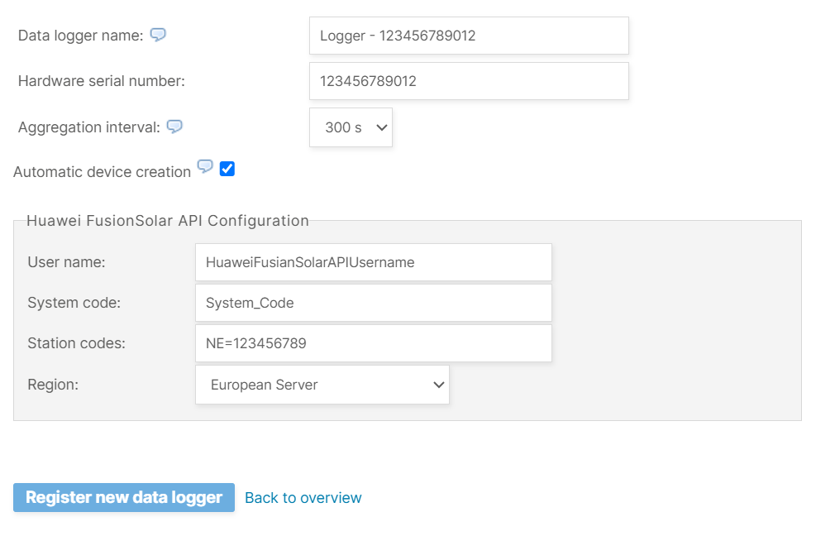Screen dimensions: 816x536
Task: Open help bubble next to Data logger name
Action: click(x=158, y=35)
